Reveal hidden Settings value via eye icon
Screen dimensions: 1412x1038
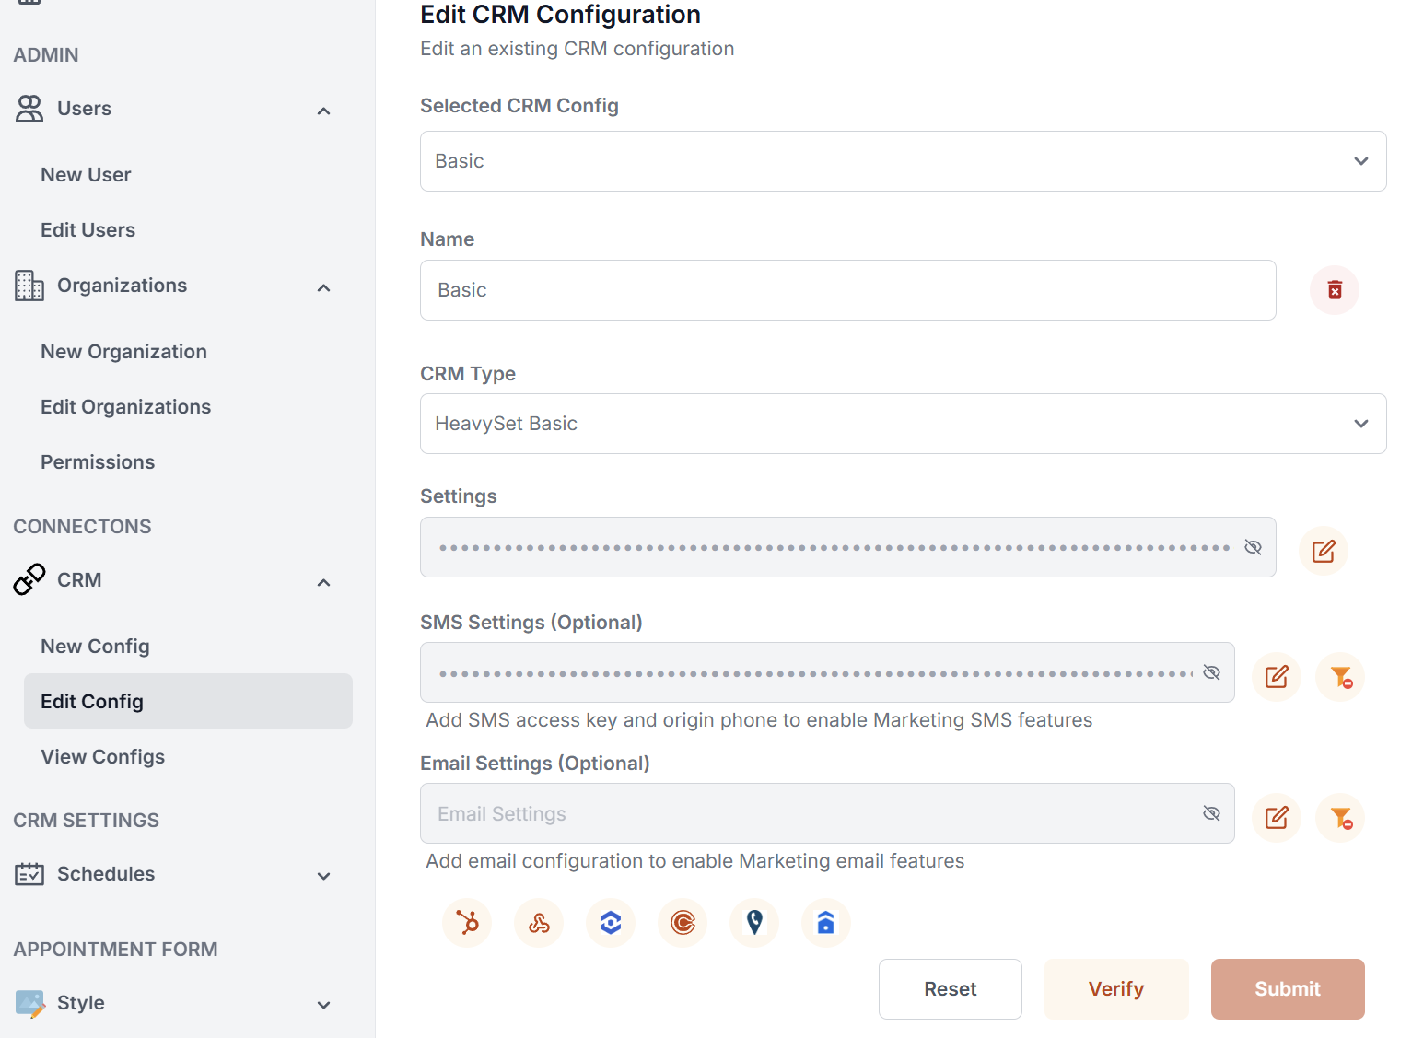click(1253, 547)
